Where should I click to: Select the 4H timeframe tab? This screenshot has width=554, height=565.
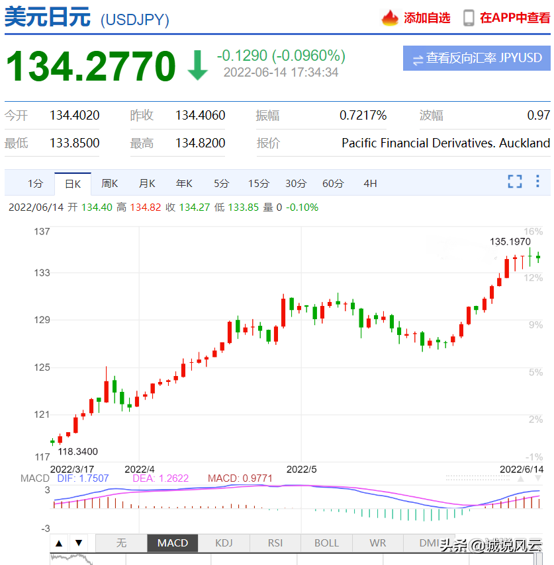click(x=370, y=183)
